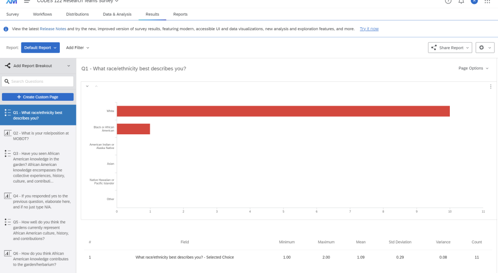Click the Maximum column header

tap(326, 242)
